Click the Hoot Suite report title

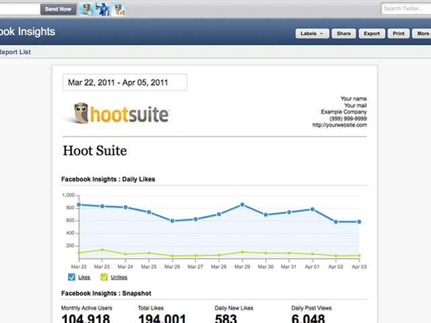click(x=95, y=151)
